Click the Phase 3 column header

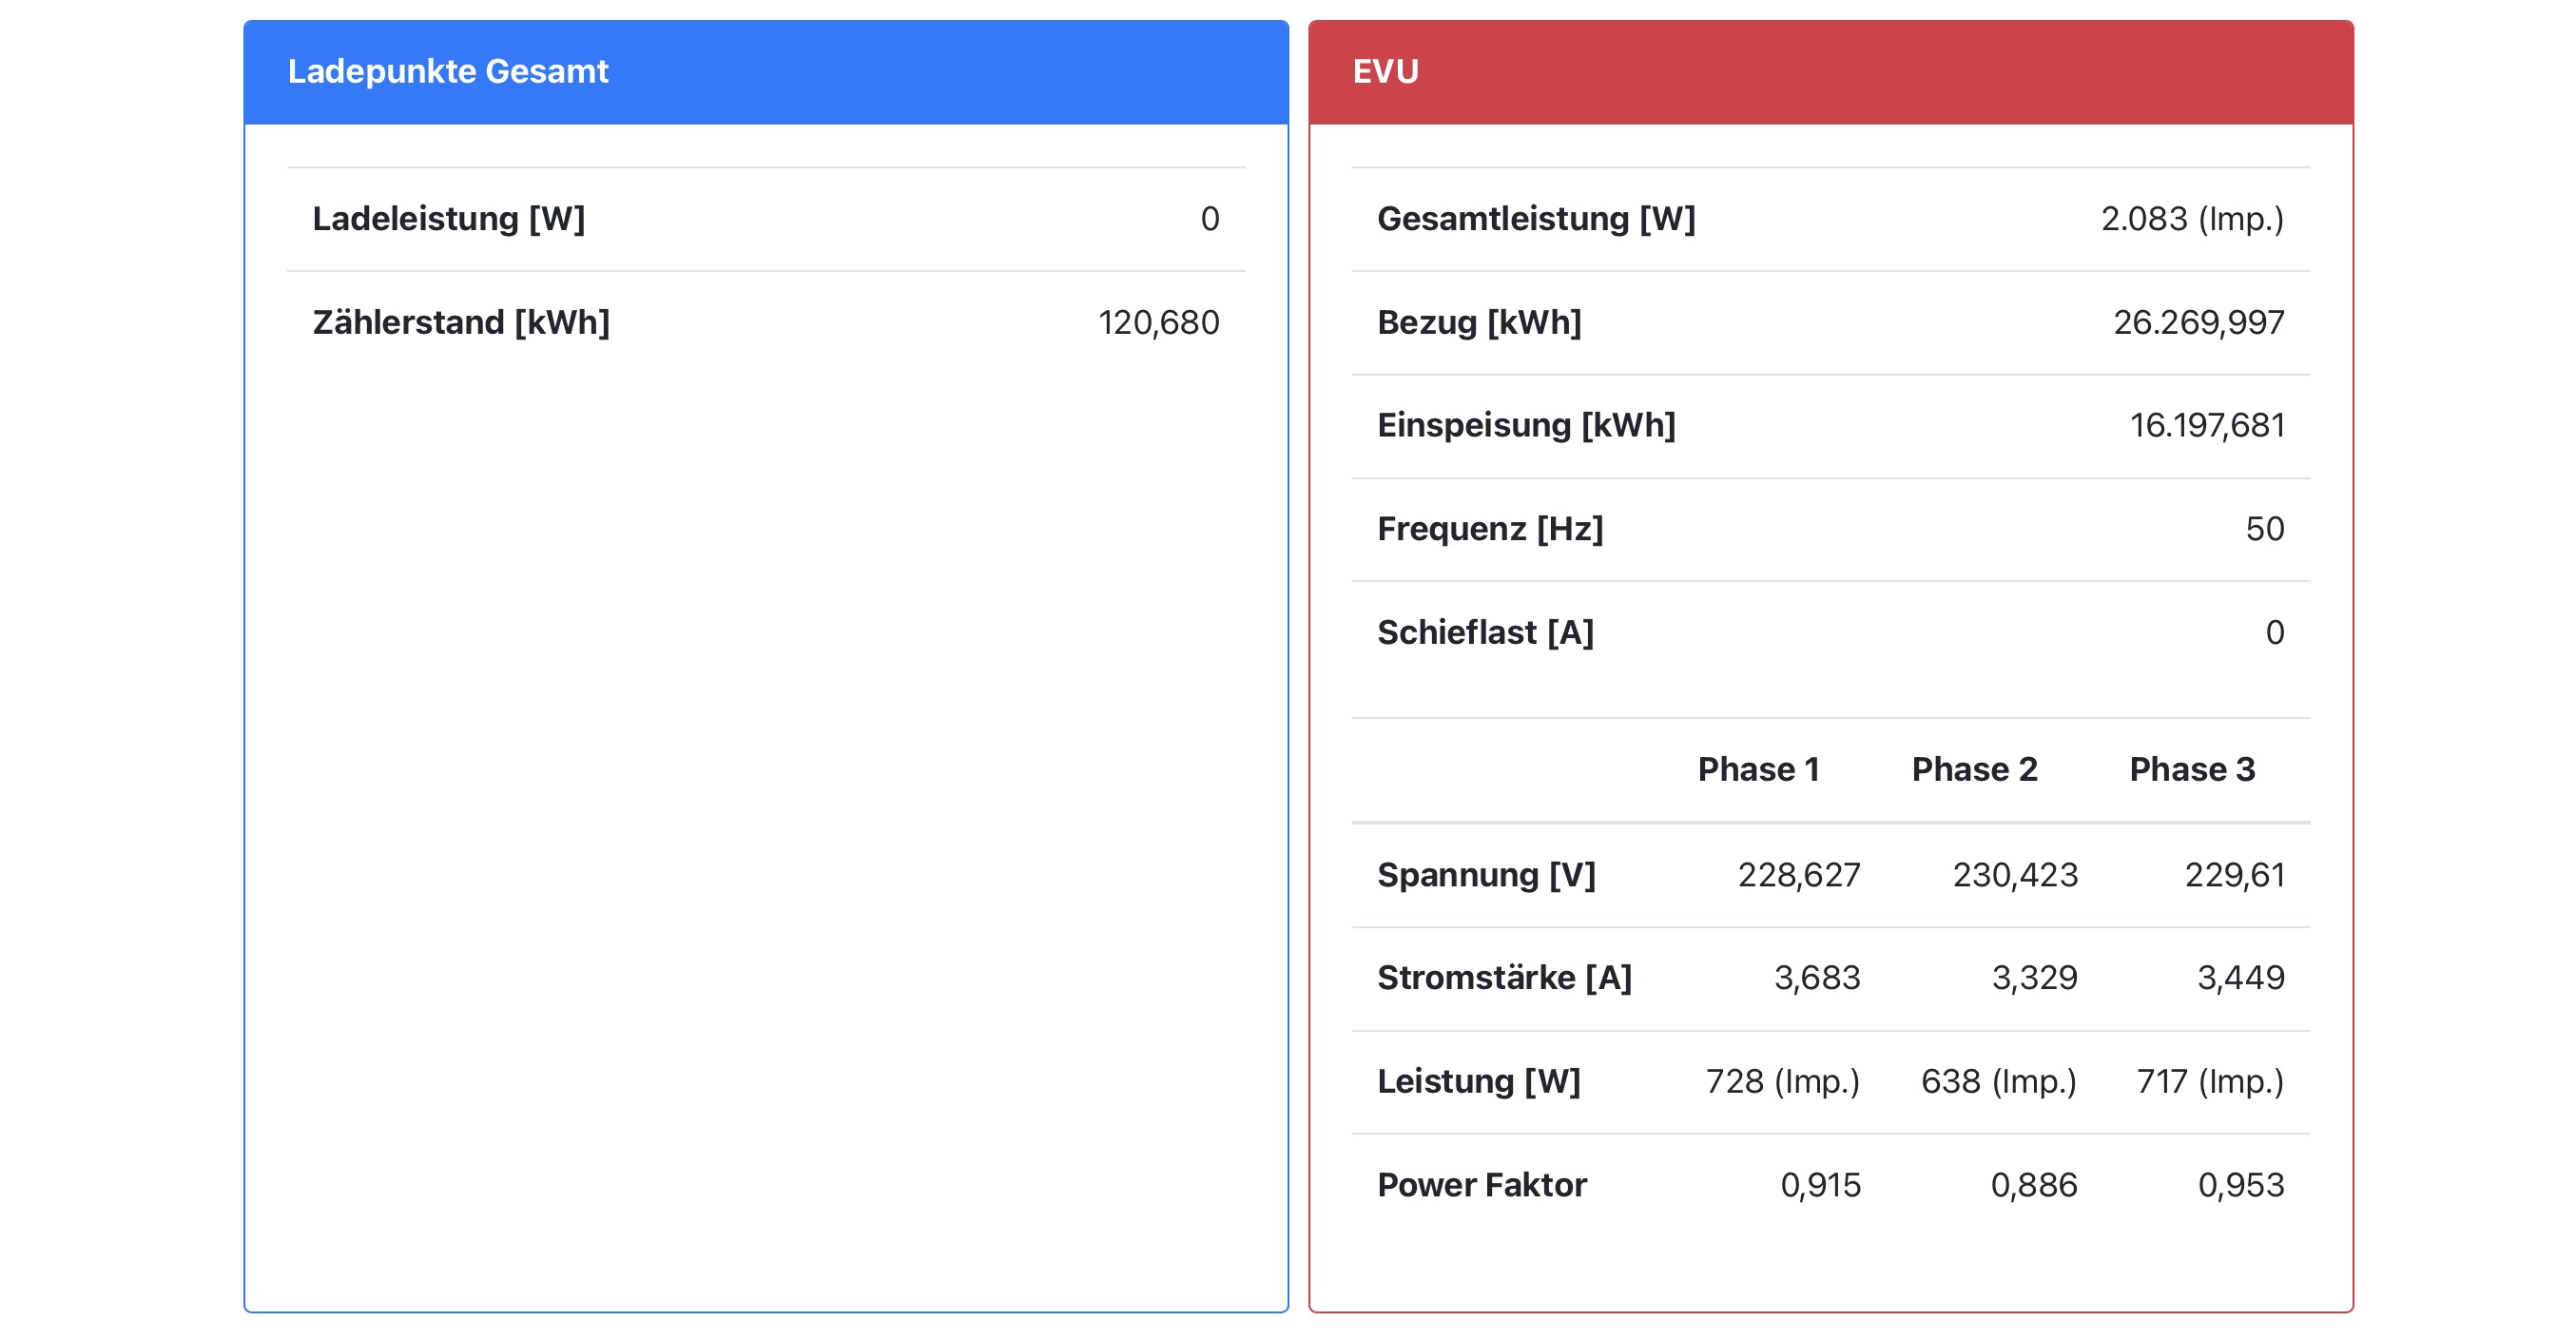coord(2191,769)
